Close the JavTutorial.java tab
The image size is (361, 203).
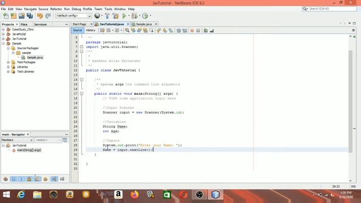[128, 24]
